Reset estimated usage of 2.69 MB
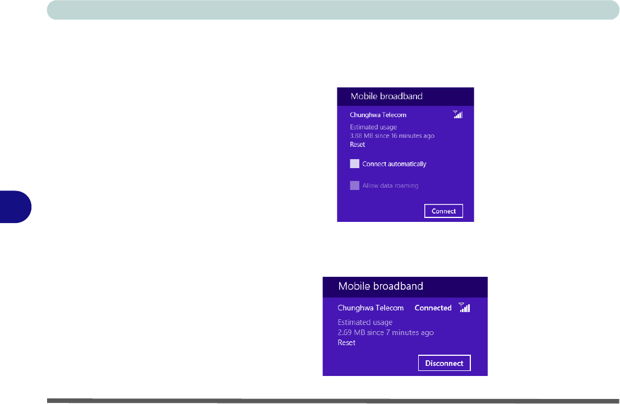620x404 pixels. 346,343
